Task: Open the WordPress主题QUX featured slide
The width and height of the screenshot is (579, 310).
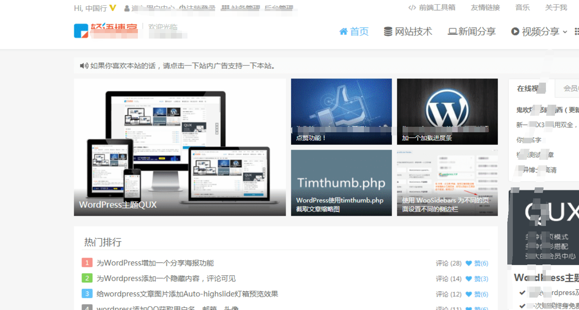Action: [x=180, y=147]
